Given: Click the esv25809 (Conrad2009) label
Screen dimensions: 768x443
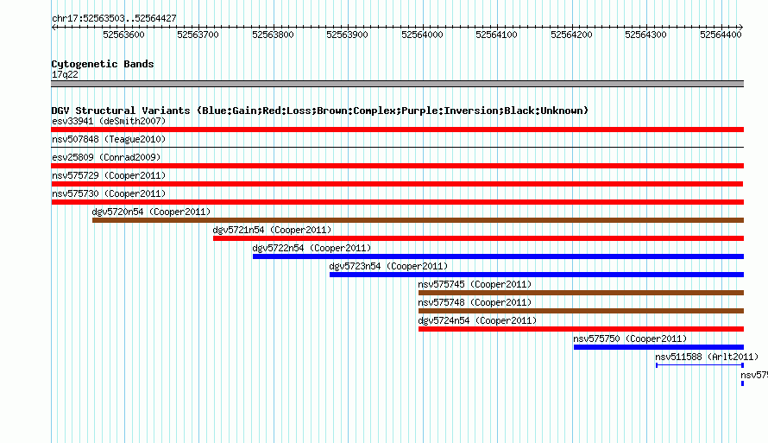Looking at the screenshot, I should click(106, 157).
